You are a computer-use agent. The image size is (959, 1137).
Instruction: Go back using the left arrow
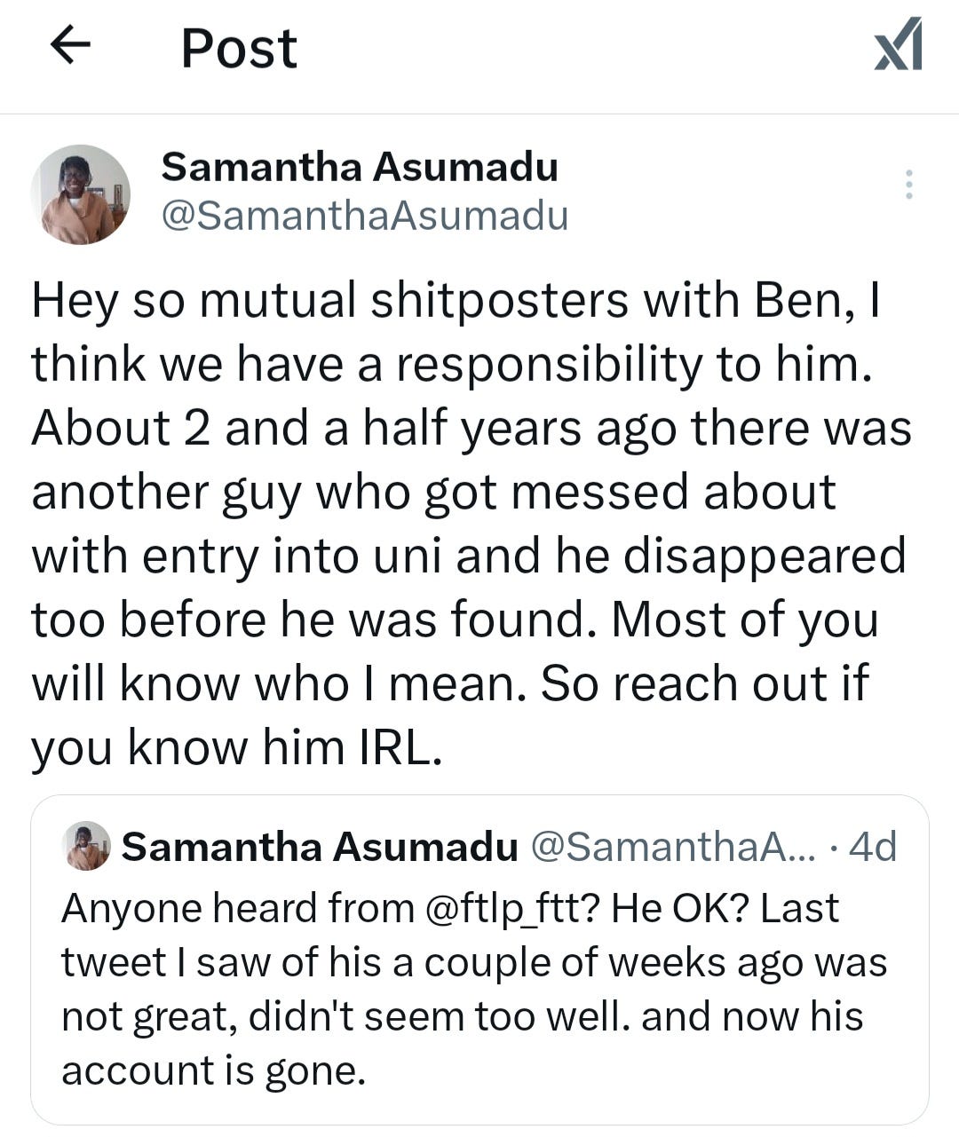pos(72,46)
